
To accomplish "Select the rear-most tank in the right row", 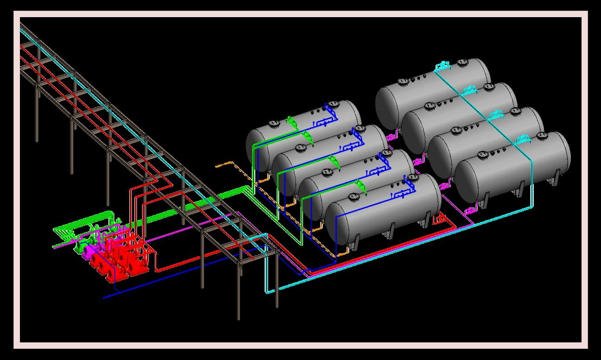I will point(433,88).
